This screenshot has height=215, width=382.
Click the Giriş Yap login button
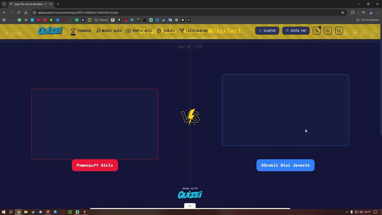pos(296,30)
